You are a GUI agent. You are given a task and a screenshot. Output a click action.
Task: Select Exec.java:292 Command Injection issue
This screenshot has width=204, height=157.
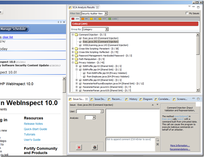click(x=100, y=42)
